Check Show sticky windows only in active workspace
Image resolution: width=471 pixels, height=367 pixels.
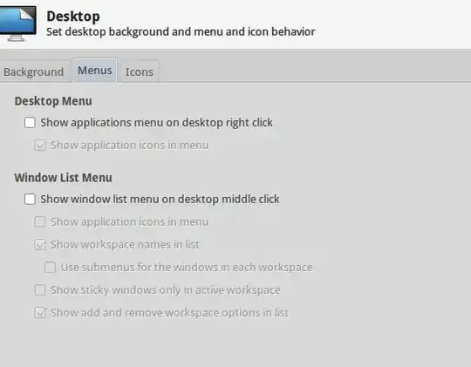(x=40, y=290)
